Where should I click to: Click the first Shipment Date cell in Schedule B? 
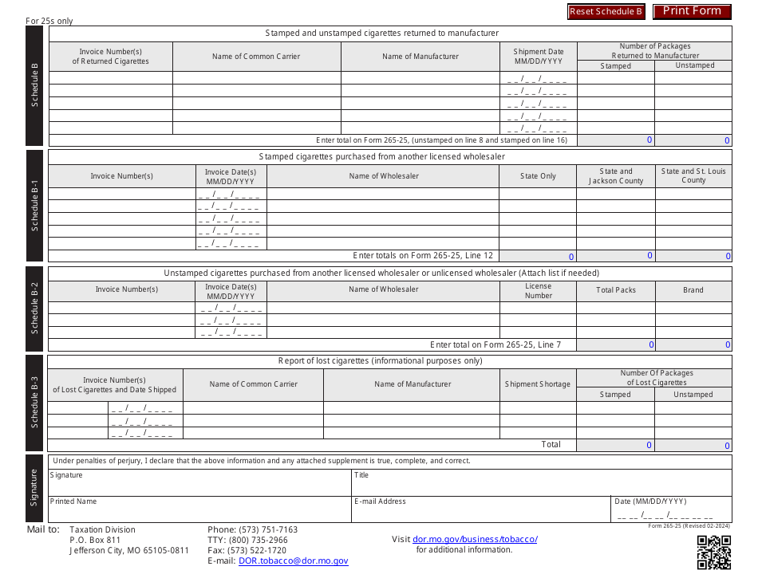coord(538,79)
